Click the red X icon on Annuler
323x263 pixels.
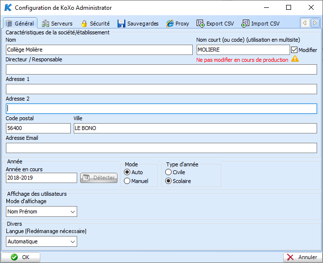(290, 257)
